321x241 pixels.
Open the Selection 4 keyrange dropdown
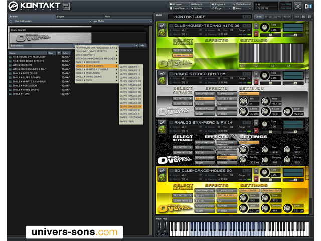tap(183, 50)
